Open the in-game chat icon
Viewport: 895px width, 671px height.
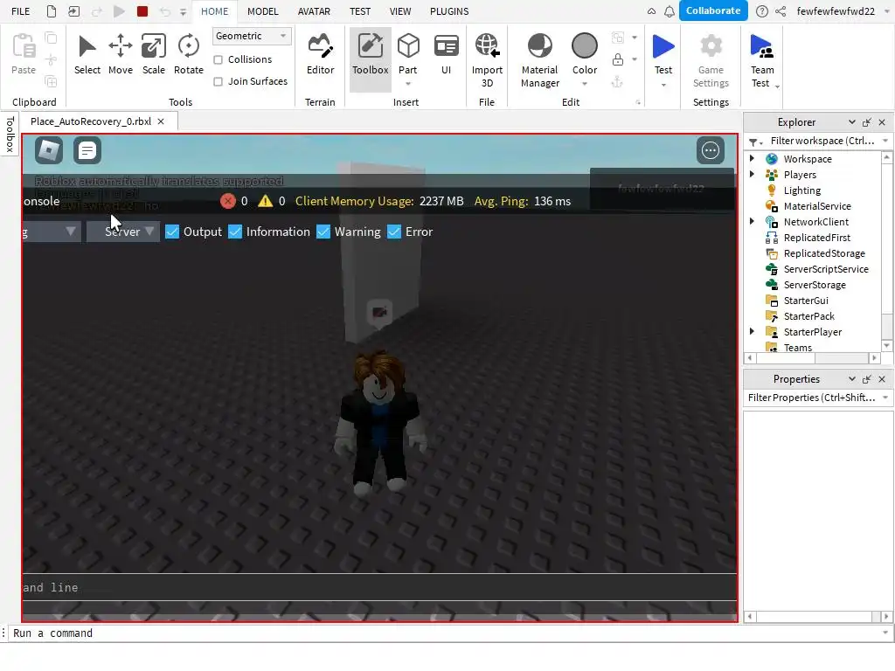tap(87, 150)
